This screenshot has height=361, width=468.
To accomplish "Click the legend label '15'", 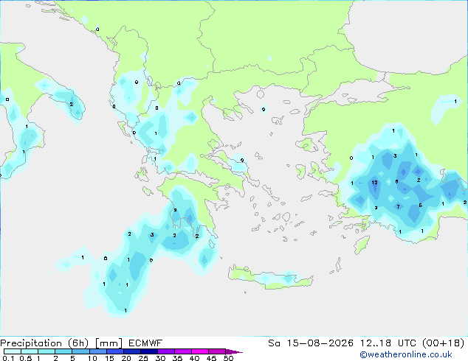I will point(109,358).
